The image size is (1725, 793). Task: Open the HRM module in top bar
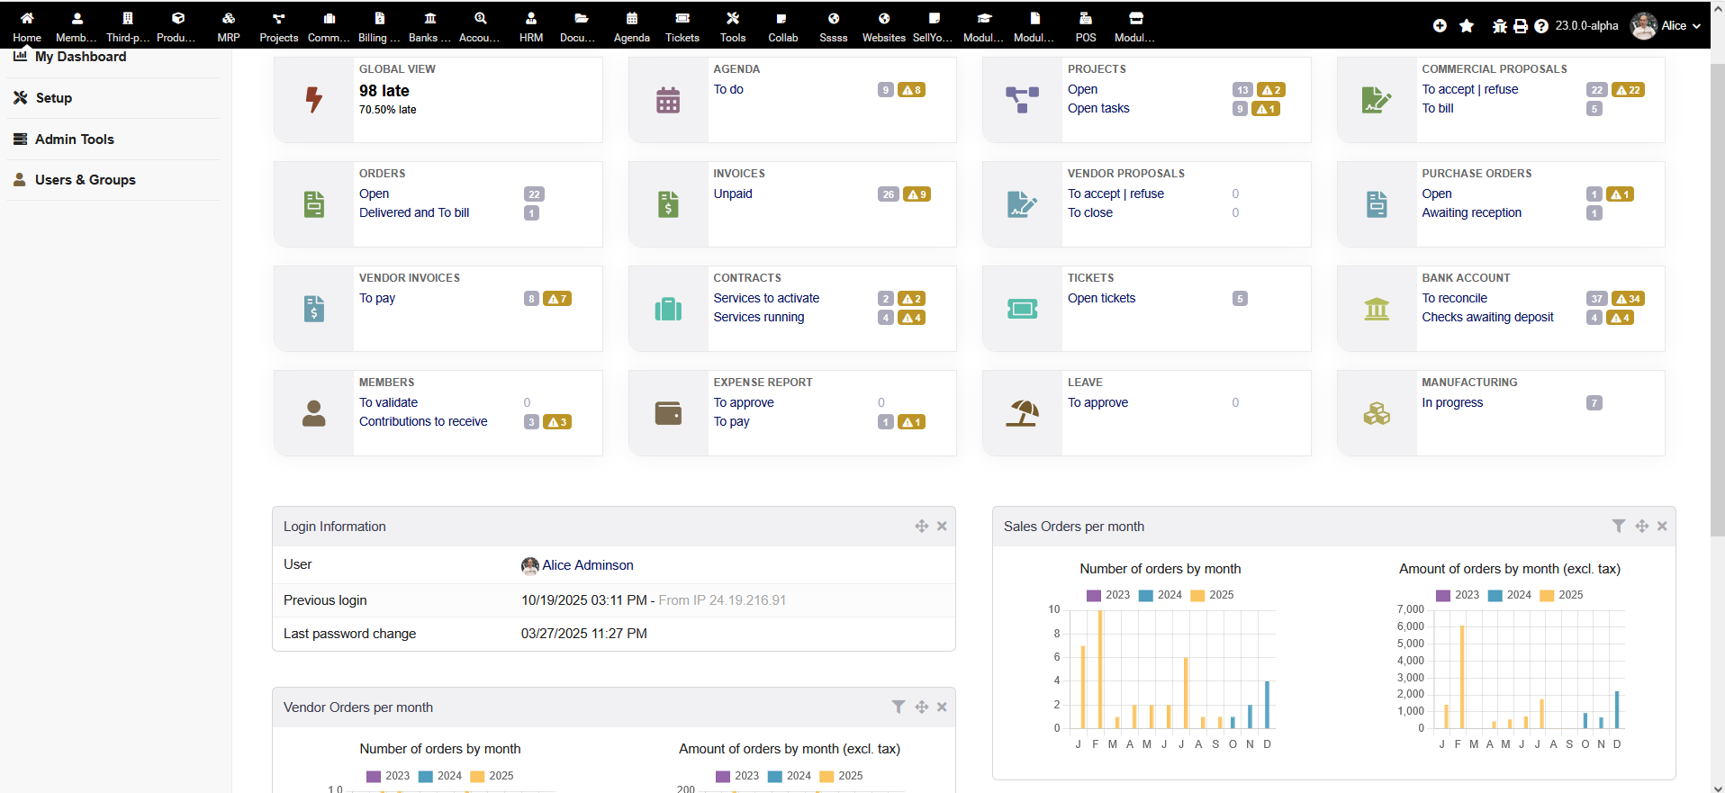(x=530, y=25)
